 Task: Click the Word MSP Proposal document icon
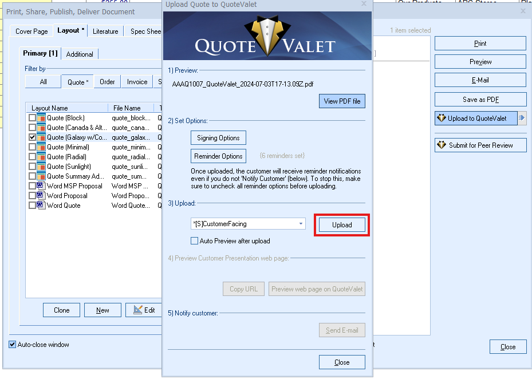click(x=41, y=186)
